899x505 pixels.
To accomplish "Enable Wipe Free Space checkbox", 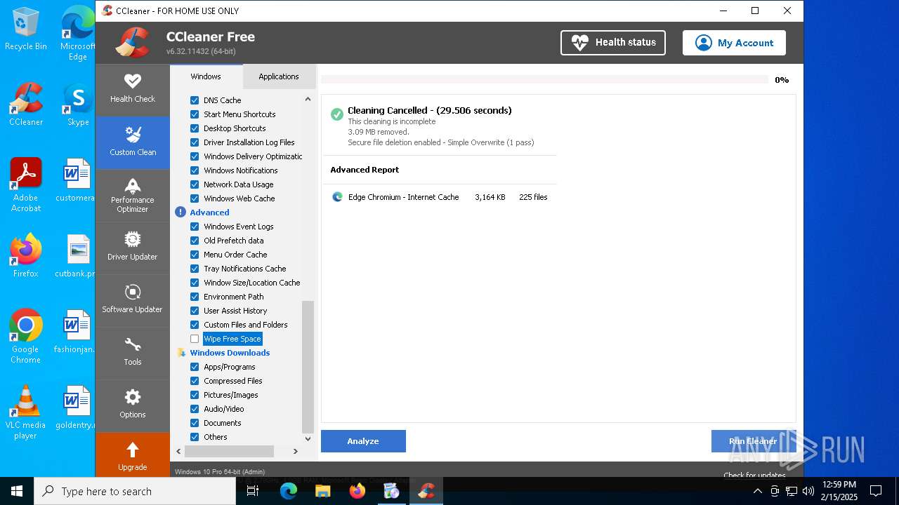I will 195,339.
